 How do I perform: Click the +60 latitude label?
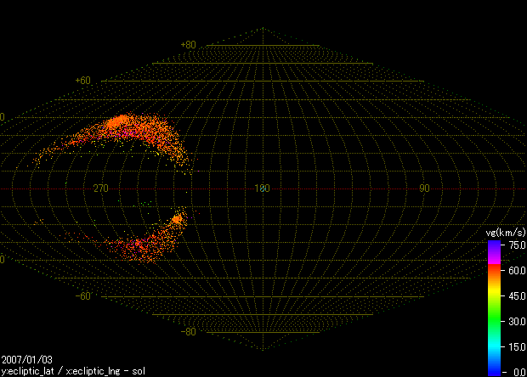click(83, 81)
